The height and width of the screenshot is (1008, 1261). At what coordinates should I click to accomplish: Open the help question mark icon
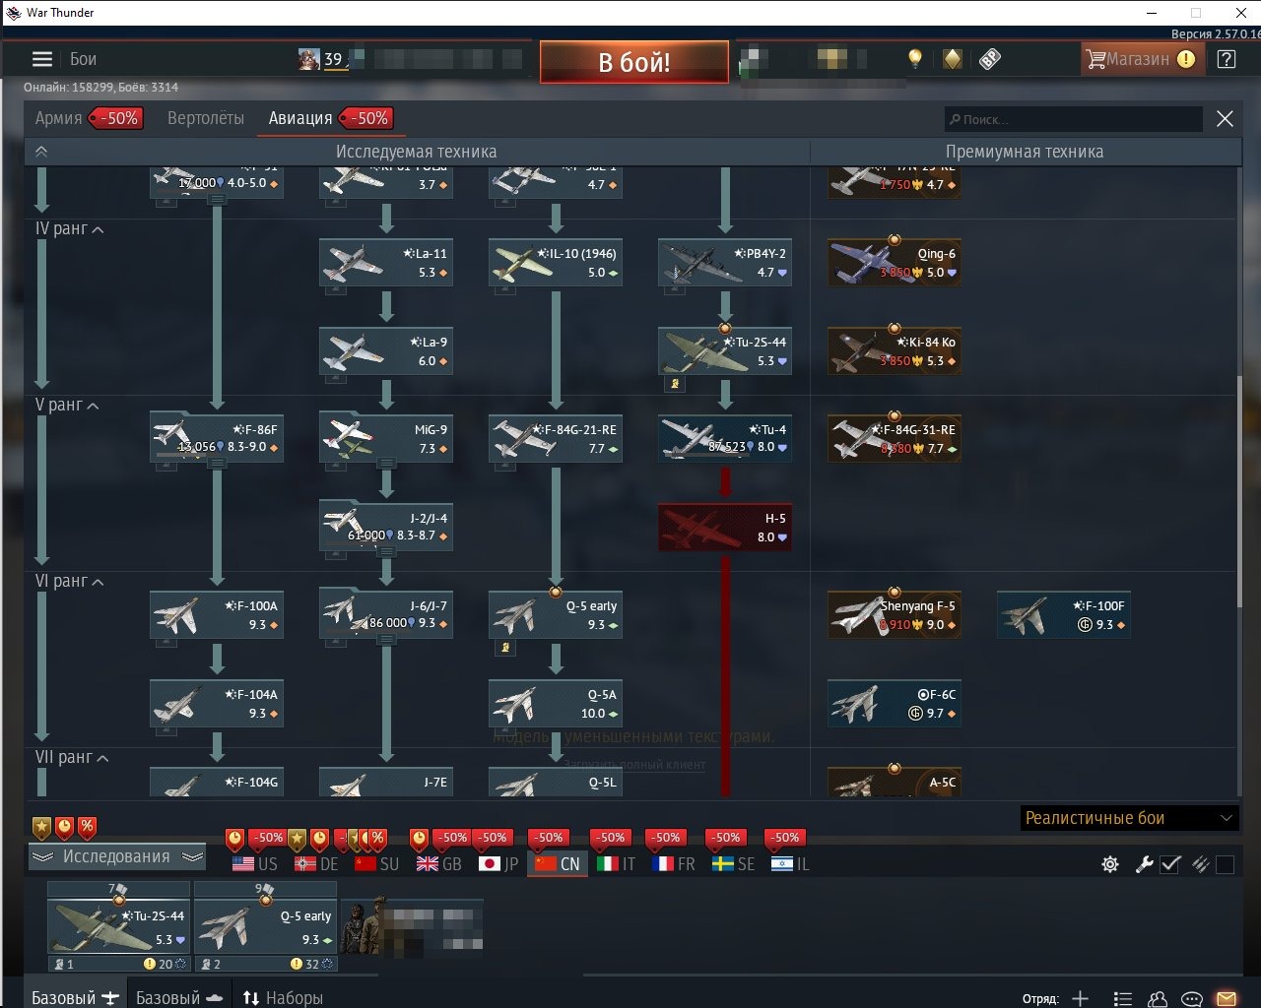coord(1227,59)
